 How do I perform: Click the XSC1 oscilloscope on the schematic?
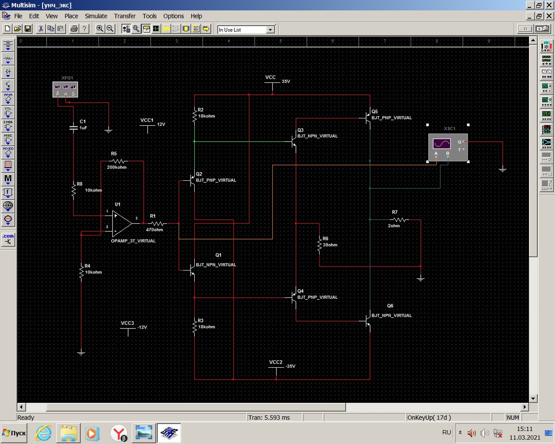448,147
